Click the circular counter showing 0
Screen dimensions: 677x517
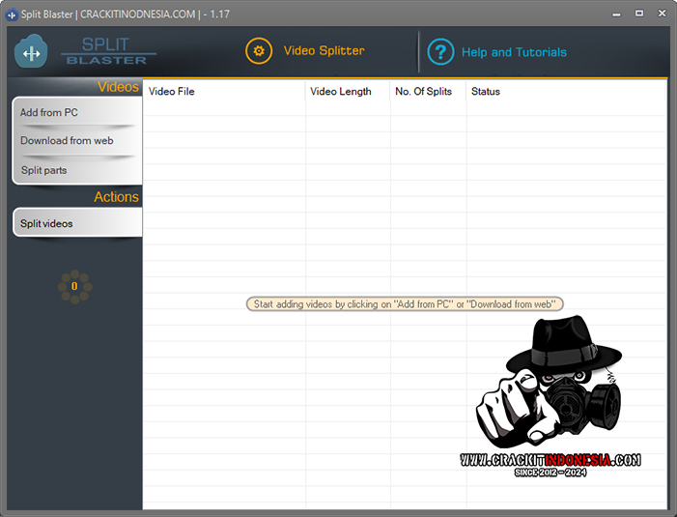point(74,286)
